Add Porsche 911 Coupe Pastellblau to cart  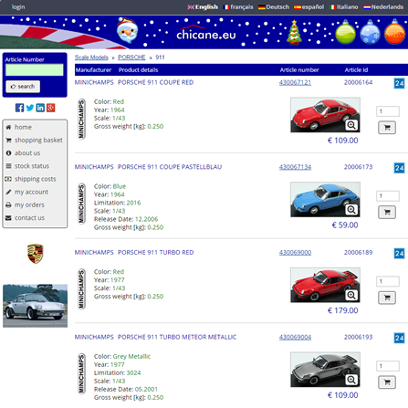tap(387, 212)
